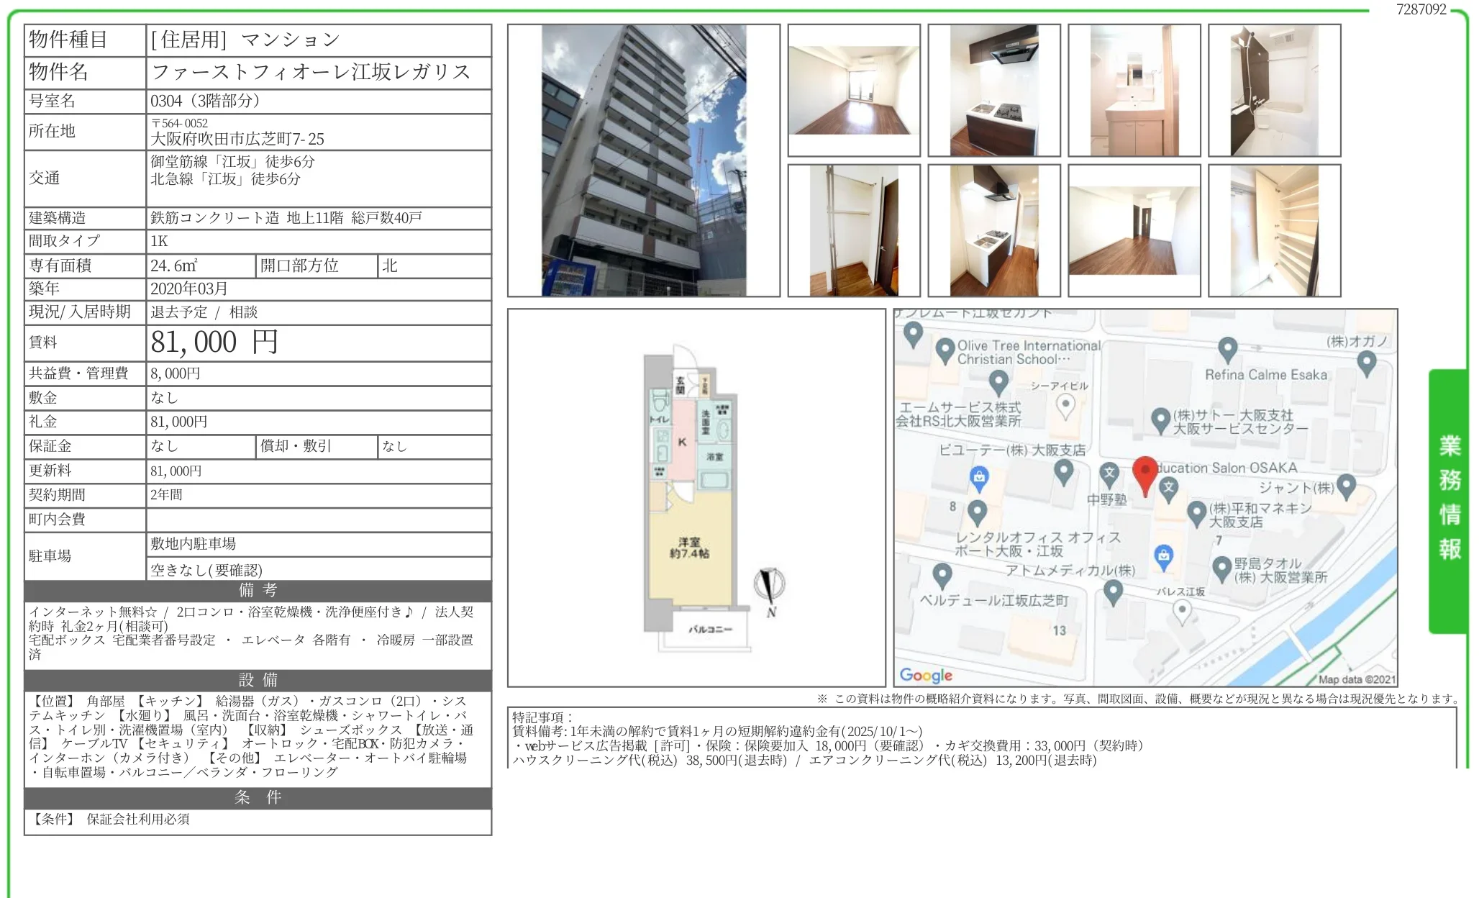
Task: Click the 中野塾 school marker icon
Action: [x=1110, y=471]
